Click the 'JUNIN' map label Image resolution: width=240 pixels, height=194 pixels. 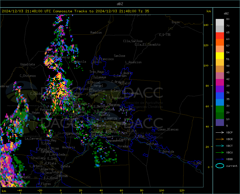pyautogui.click(x=108, y=126)
